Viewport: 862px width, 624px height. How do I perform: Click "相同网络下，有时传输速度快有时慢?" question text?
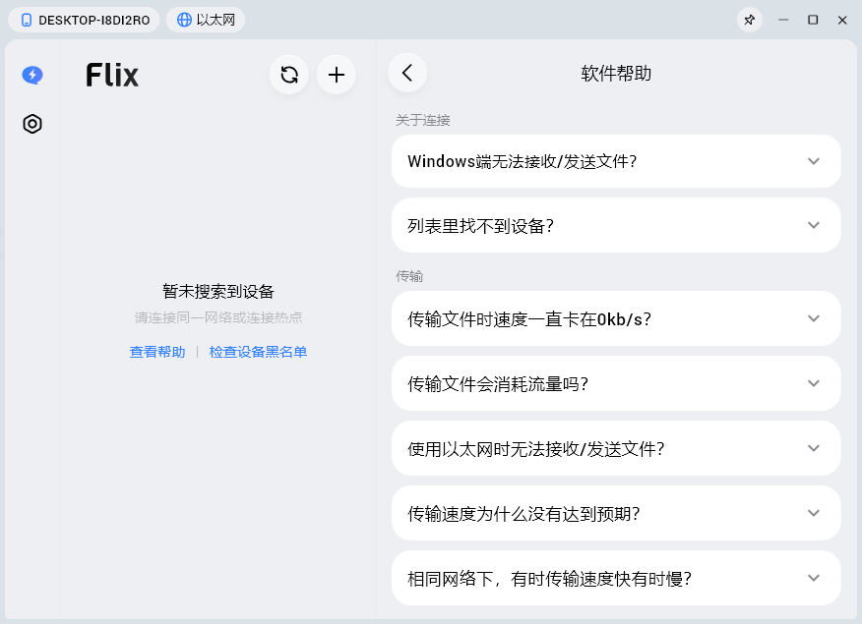[x=549, y=579]
